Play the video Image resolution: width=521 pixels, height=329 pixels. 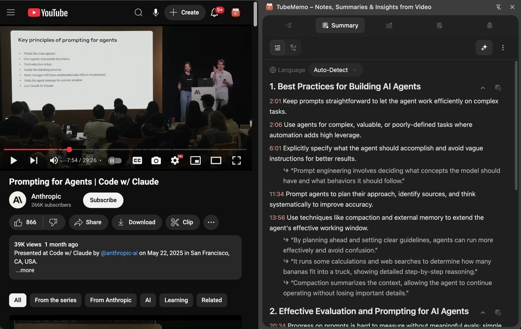[x=13, y=160]
